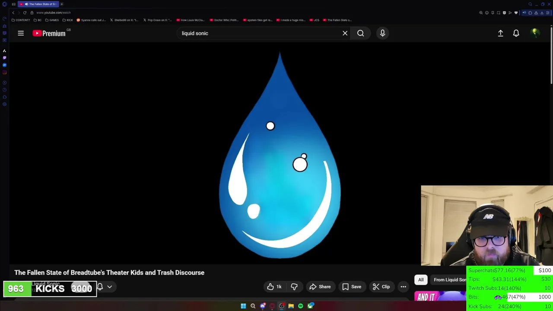Open the Windows Start menu
This screenshot has height=311, width=553.
pos(243,306)
